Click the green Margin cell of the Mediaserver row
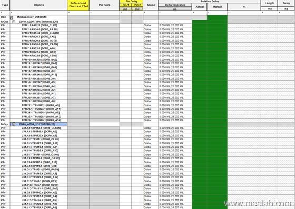This screenshot has width=295, height=209. (x=217, y=17)
